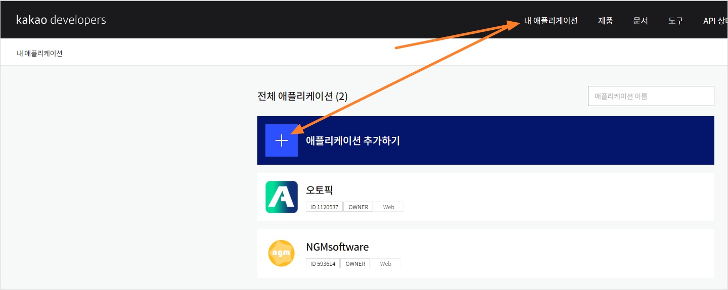The width and height of the screenshot is (728, 290).
Task: Open the 오토픽 application name
Action: coord(320,190)
